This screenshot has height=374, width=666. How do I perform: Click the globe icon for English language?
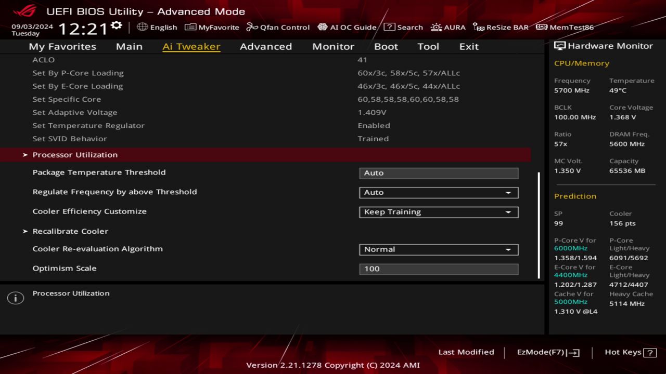(x=142, y=27)
